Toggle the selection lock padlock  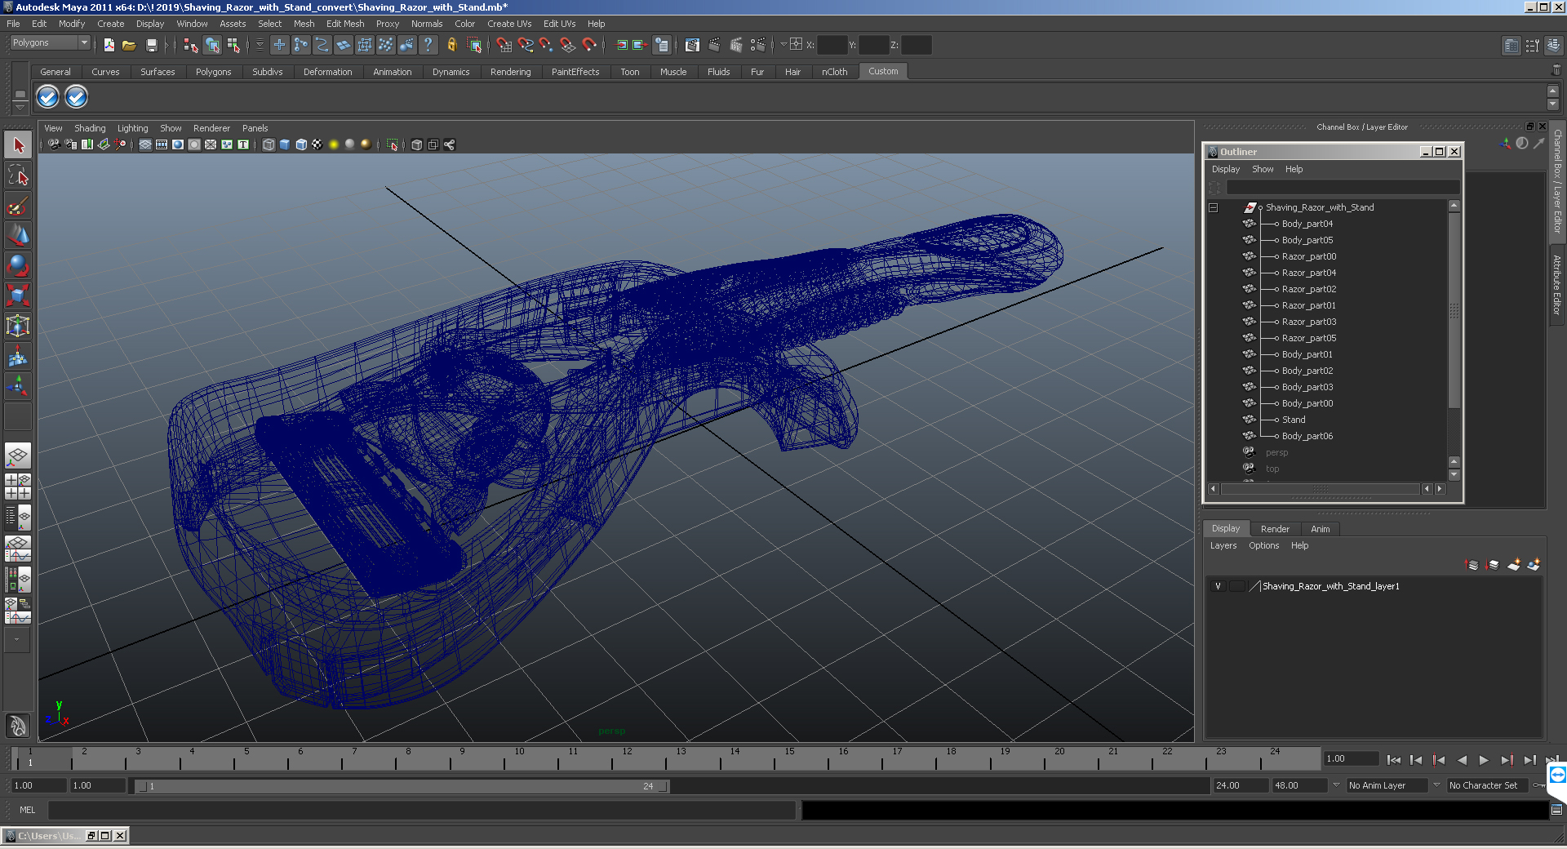(451, 45)
